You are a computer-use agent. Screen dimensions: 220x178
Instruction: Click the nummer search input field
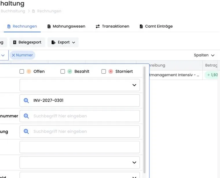(x=80, y=116)
